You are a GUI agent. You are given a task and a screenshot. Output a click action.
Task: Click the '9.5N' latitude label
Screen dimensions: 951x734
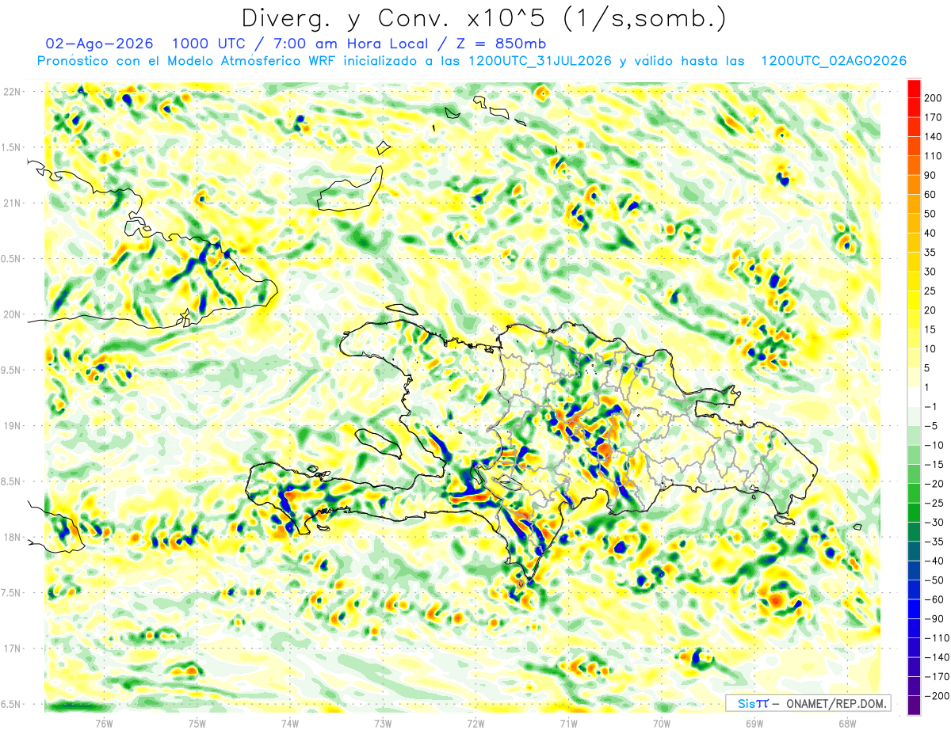coord(12,371)
